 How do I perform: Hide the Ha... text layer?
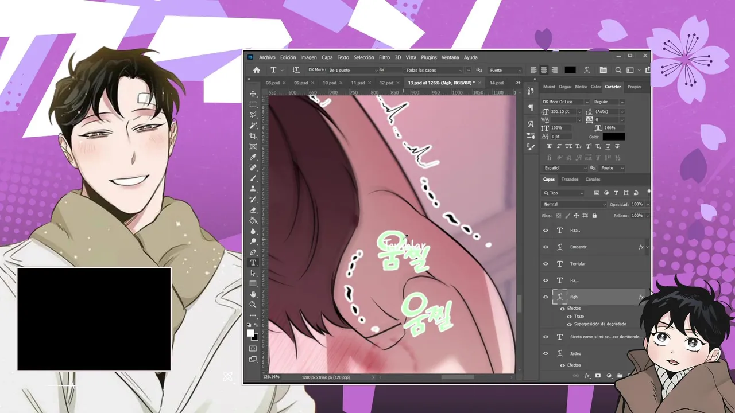[546, 280]
